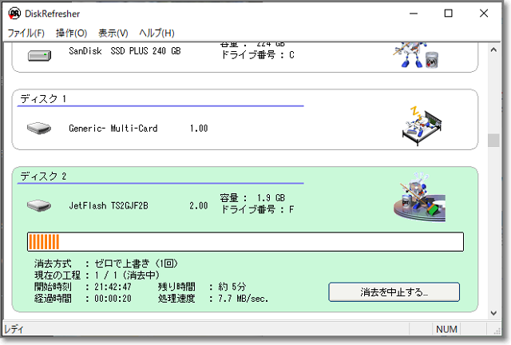Click the Generic Multi-Card drive icon
Viewport: 511px width, 345px height.
[38, 128]
